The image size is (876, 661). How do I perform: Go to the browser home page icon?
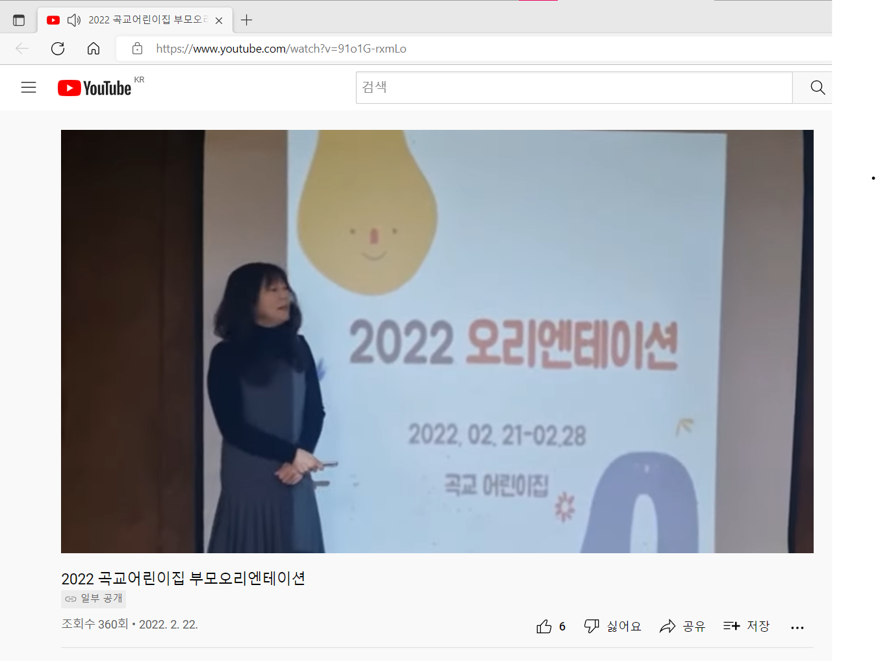[94, 49]
